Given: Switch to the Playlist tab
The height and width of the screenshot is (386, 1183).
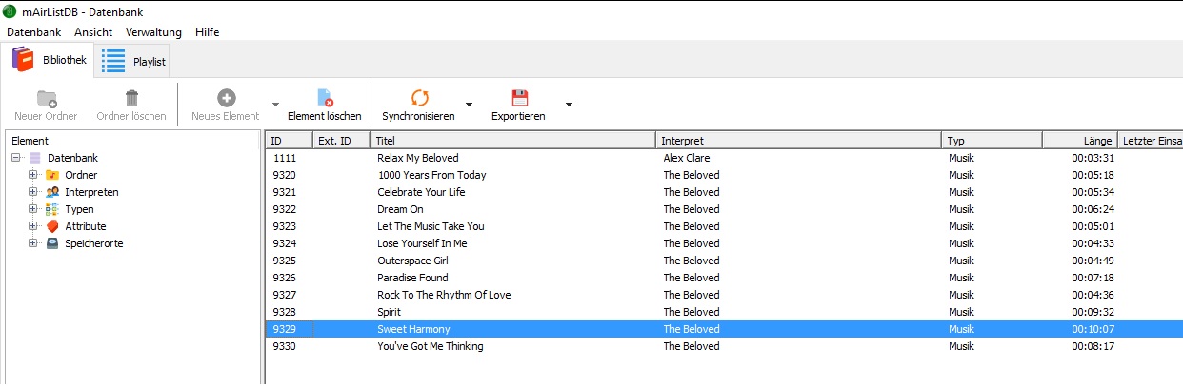Looking at the screenshot, I should (134, 62).
